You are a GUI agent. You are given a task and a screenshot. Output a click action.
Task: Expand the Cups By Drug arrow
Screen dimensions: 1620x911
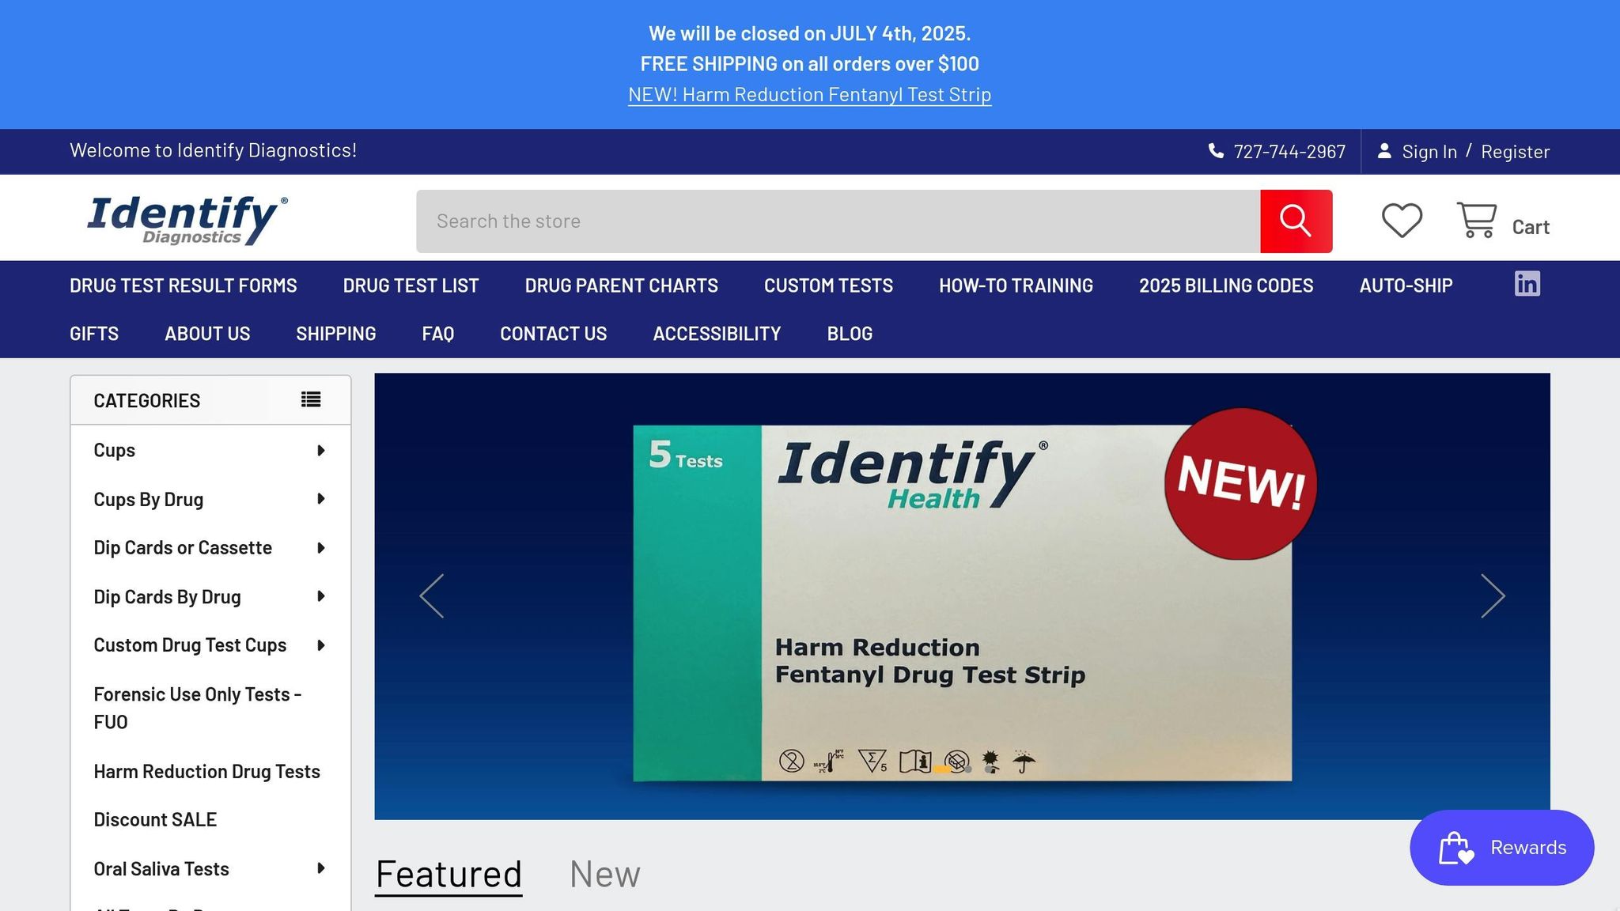coord(320,499)
